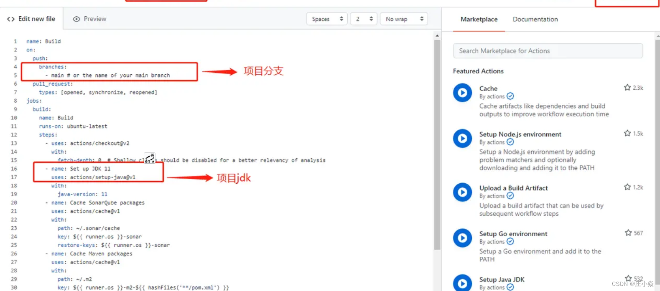Open the indent size 2 dropdown
Image resolution: width=660 pixels, height=291 pixels.
[x=364, y=19]
